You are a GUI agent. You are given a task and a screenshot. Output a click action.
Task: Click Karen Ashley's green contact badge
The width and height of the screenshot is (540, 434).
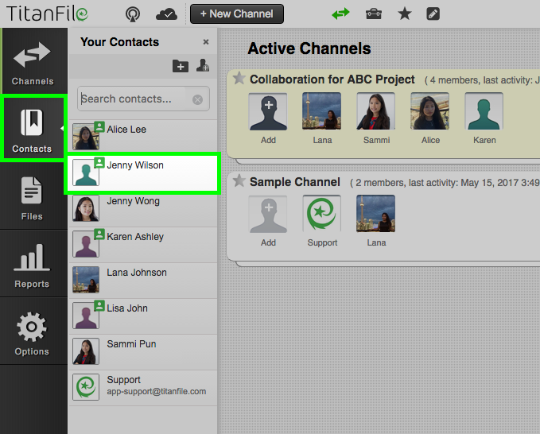point(99,234)
